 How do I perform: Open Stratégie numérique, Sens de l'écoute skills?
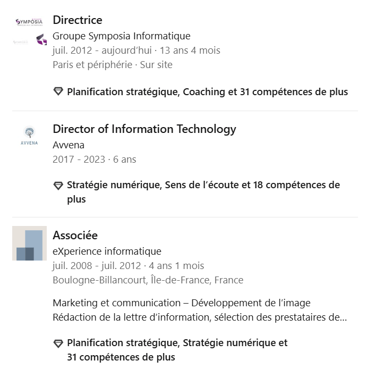coord(203,192)
